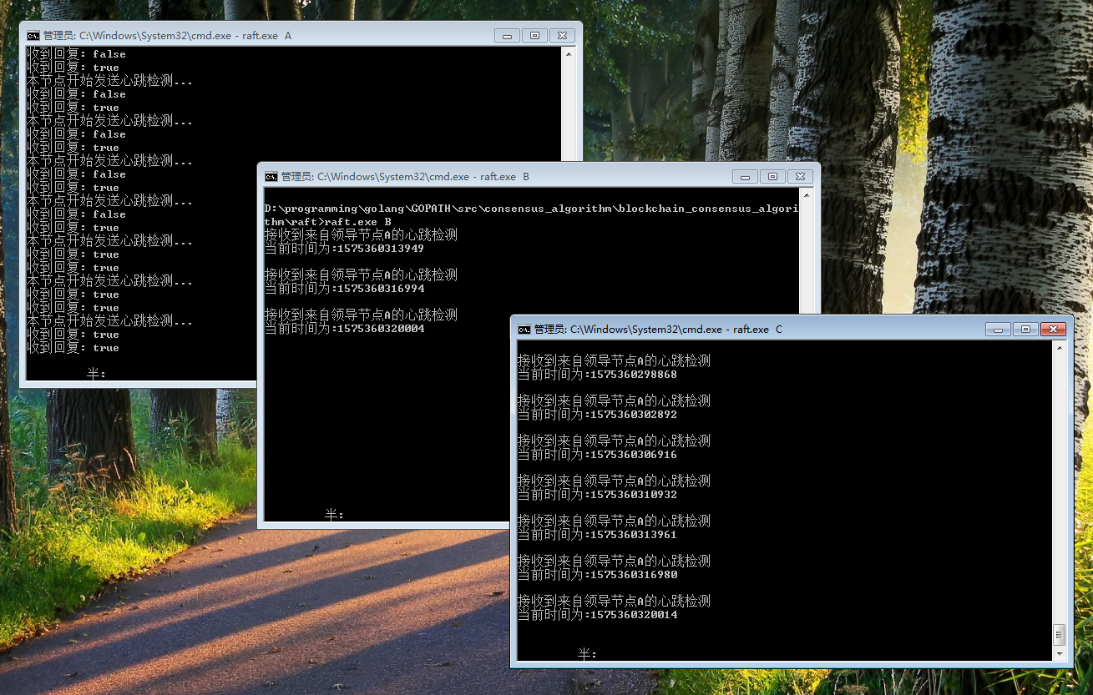Maximize the raft.exe A window

tap(534, 35)
